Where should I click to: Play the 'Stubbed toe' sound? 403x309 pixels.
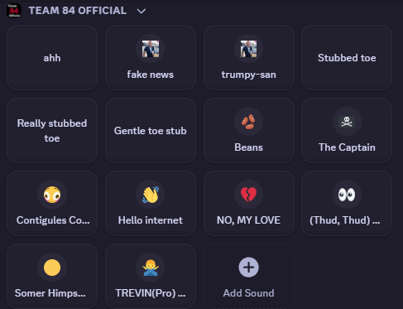pyautogui.click(x=347, y=58)
